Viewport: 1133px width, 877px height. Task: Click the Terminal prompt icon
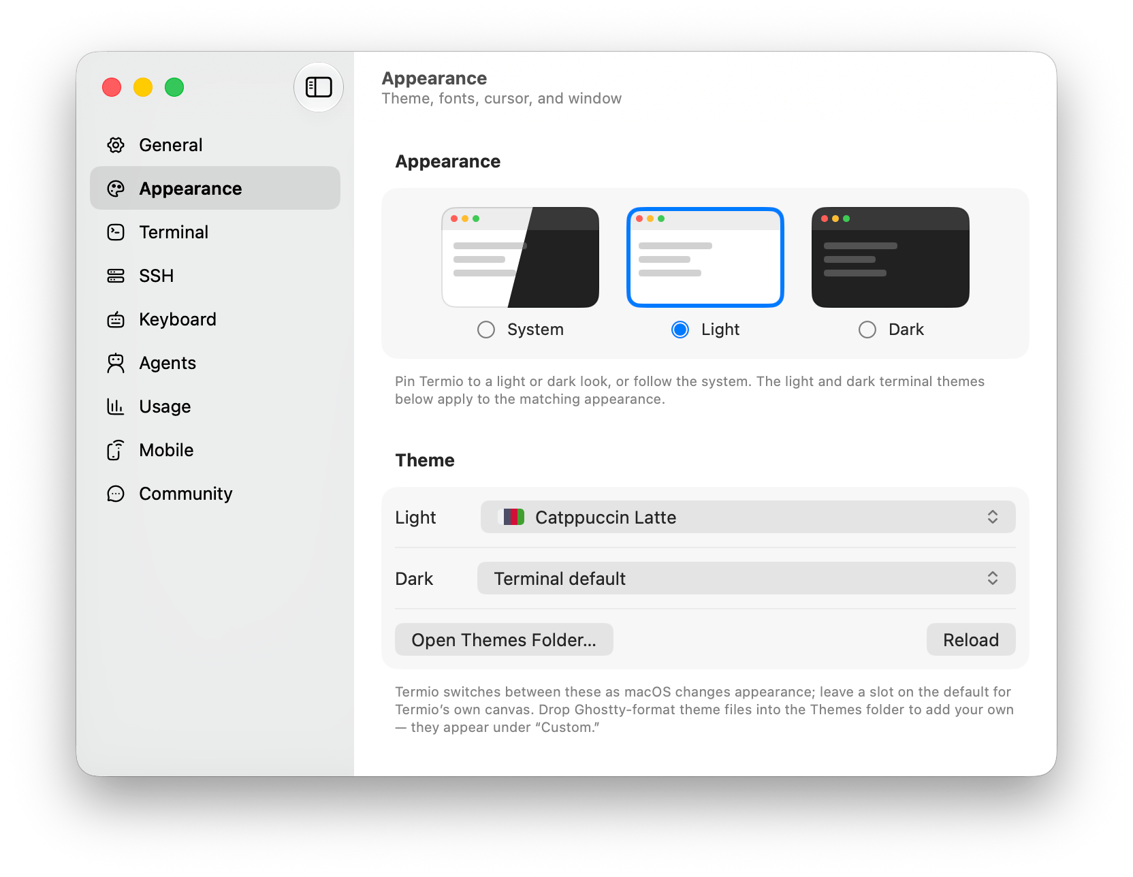click(x=116, y=232)
